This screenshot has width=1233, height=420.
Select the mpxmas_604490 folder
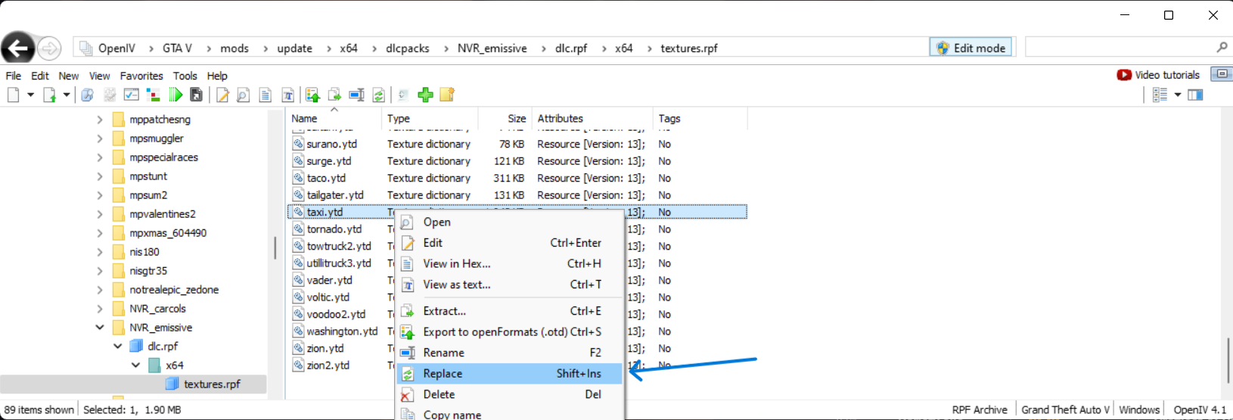pyautogui.click(x=168, y=233)
